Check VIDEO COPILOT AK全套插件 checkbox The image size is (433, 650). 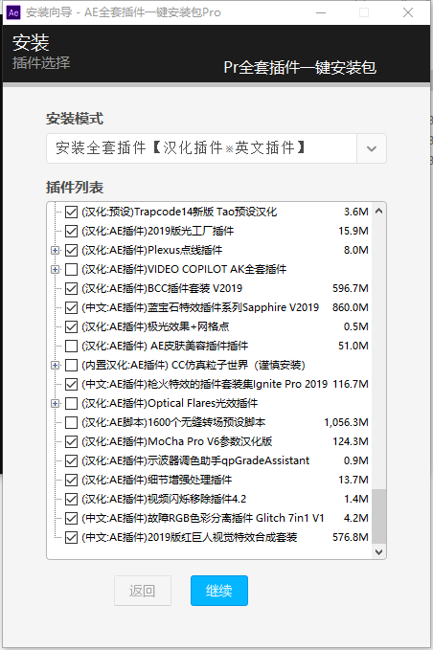[x=71, y=269]
